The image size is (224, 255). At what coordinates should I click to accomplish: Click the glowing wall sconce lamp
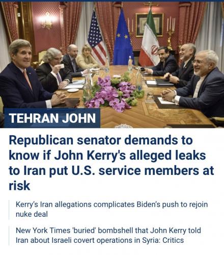coord(47,20)
